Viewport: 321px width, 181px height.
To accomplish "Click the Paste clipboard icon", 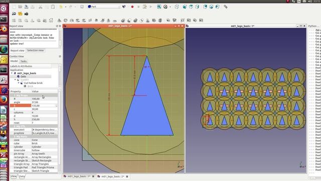I will click(53, 7).
